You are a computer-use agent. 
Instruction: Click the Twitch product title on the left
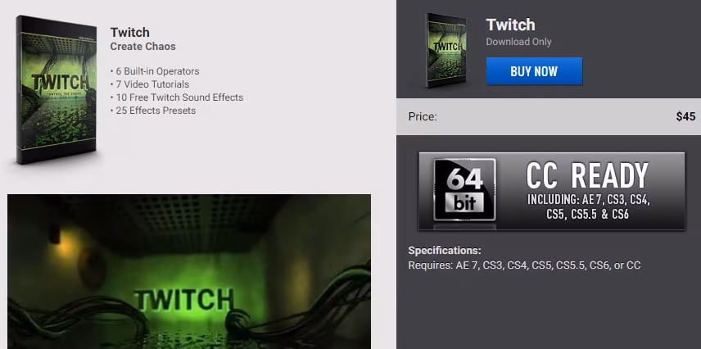pyautogui.click(x=129, y=32)
